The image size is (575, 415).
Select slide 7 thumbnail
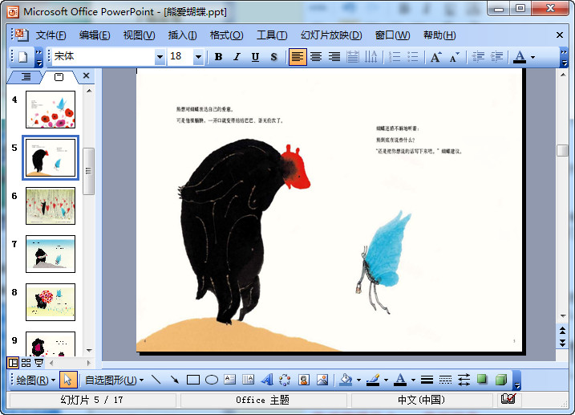click(51, 254)
